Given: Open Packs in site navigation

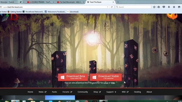Looking at the screenshot, I should click(x=54, y=92).
